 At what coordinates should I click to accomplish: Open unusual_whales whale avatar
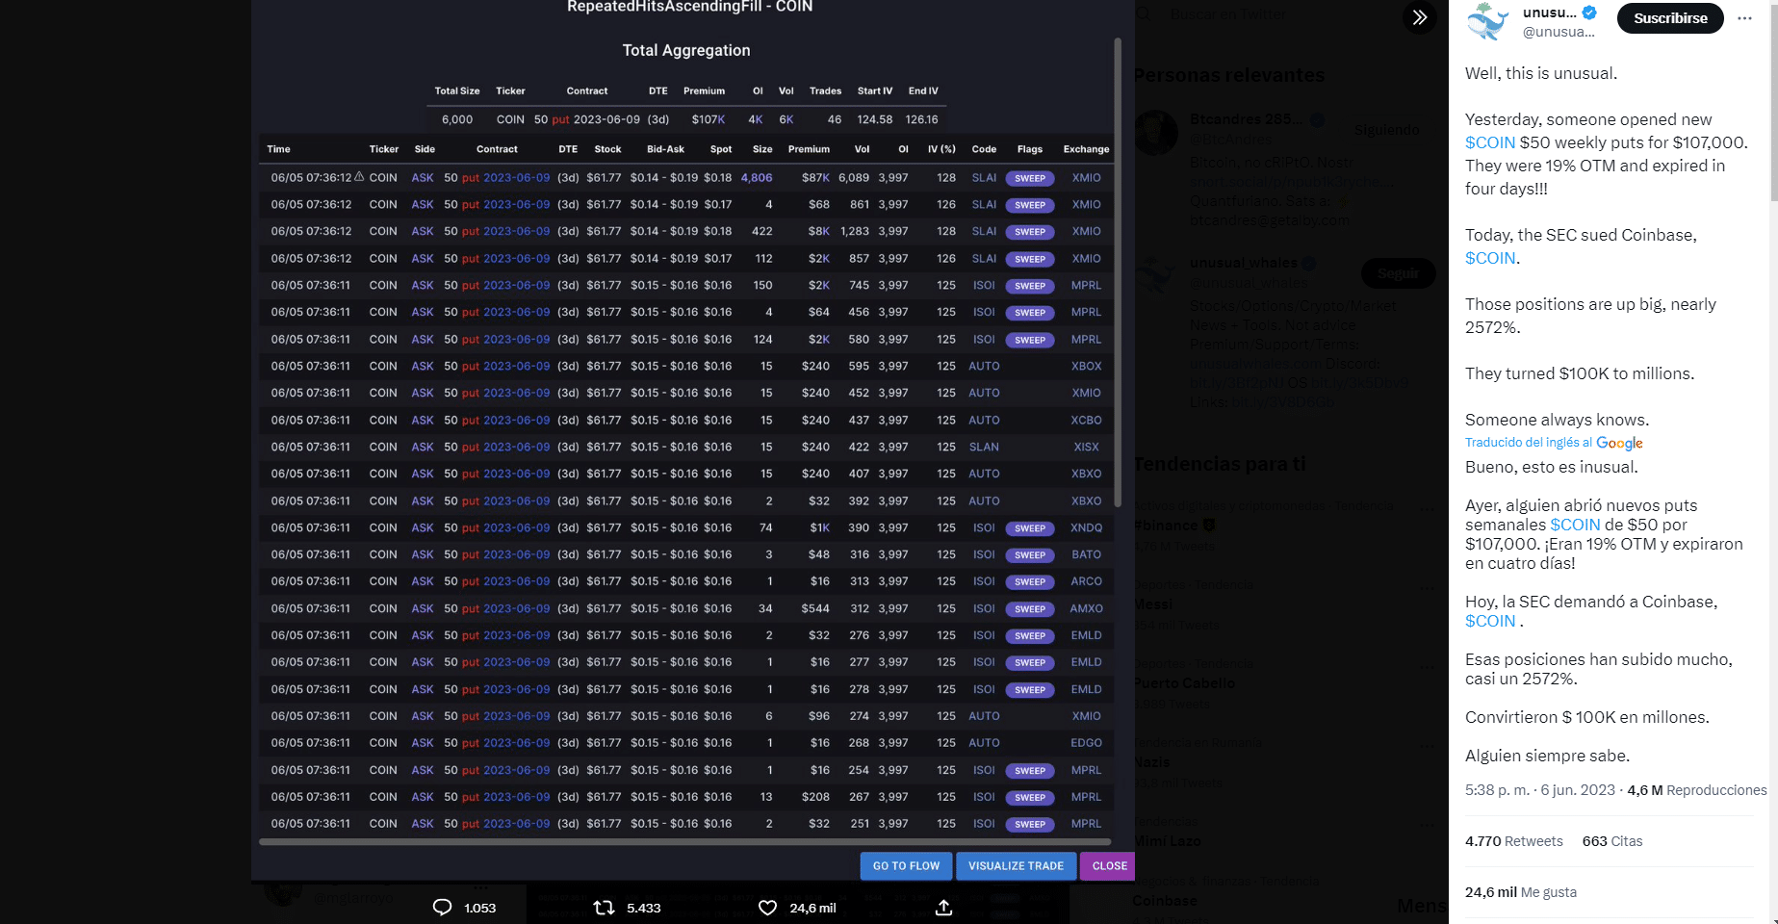tap(1487, 21)
